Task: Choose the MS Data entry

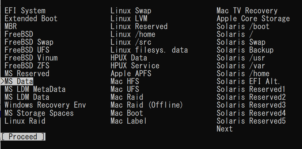Action: click(x=19, y=81)
